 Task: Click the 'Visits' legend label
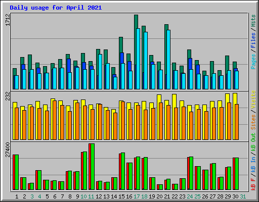point(253,100)
